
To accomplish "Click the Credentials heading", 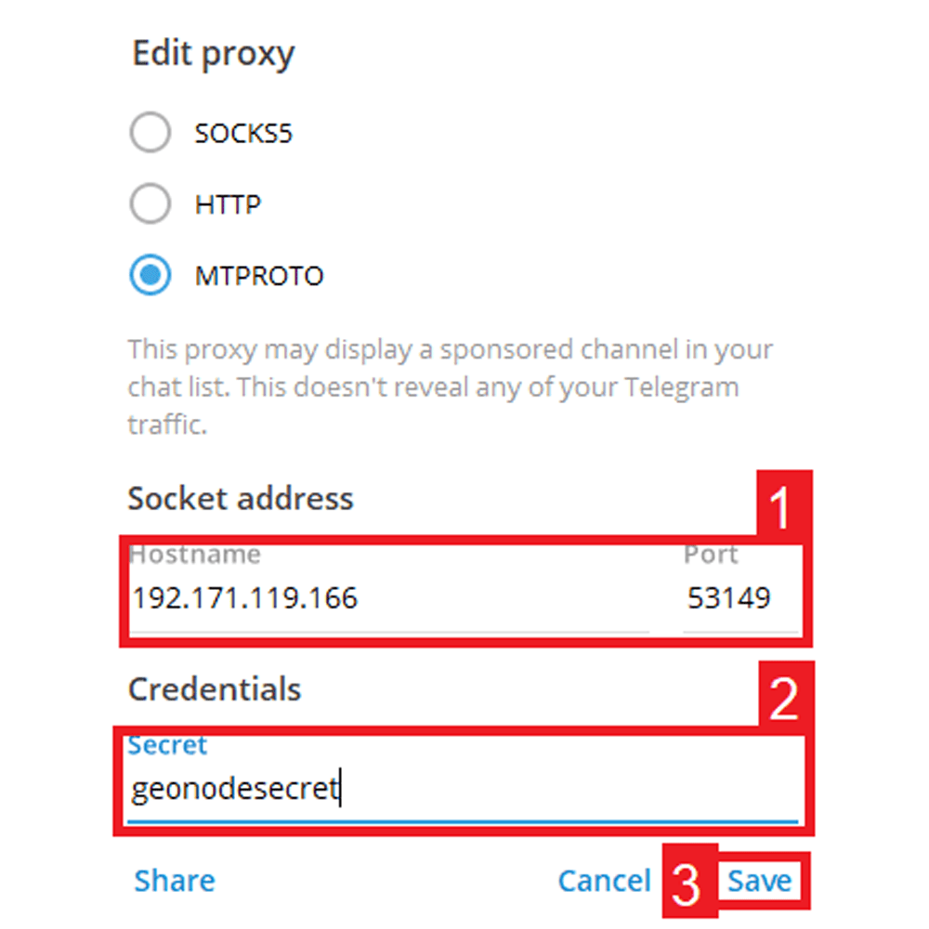I will tap(215, 689).
